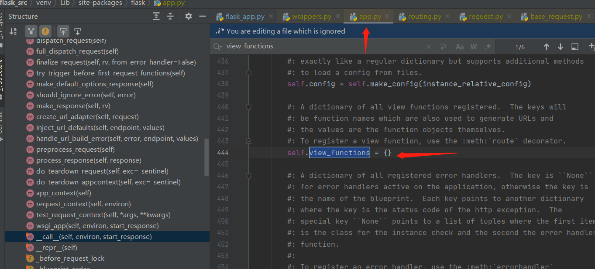The image size is (595, 269).
Task: Click site-packages in breadcrumb path
Action: pos(101,3)
